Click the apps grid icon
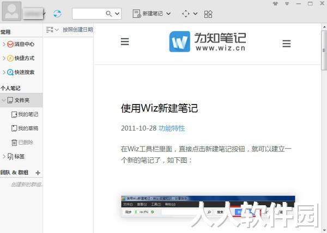The image size is (327, 233). pyautogui.click(x=208, y=14)
